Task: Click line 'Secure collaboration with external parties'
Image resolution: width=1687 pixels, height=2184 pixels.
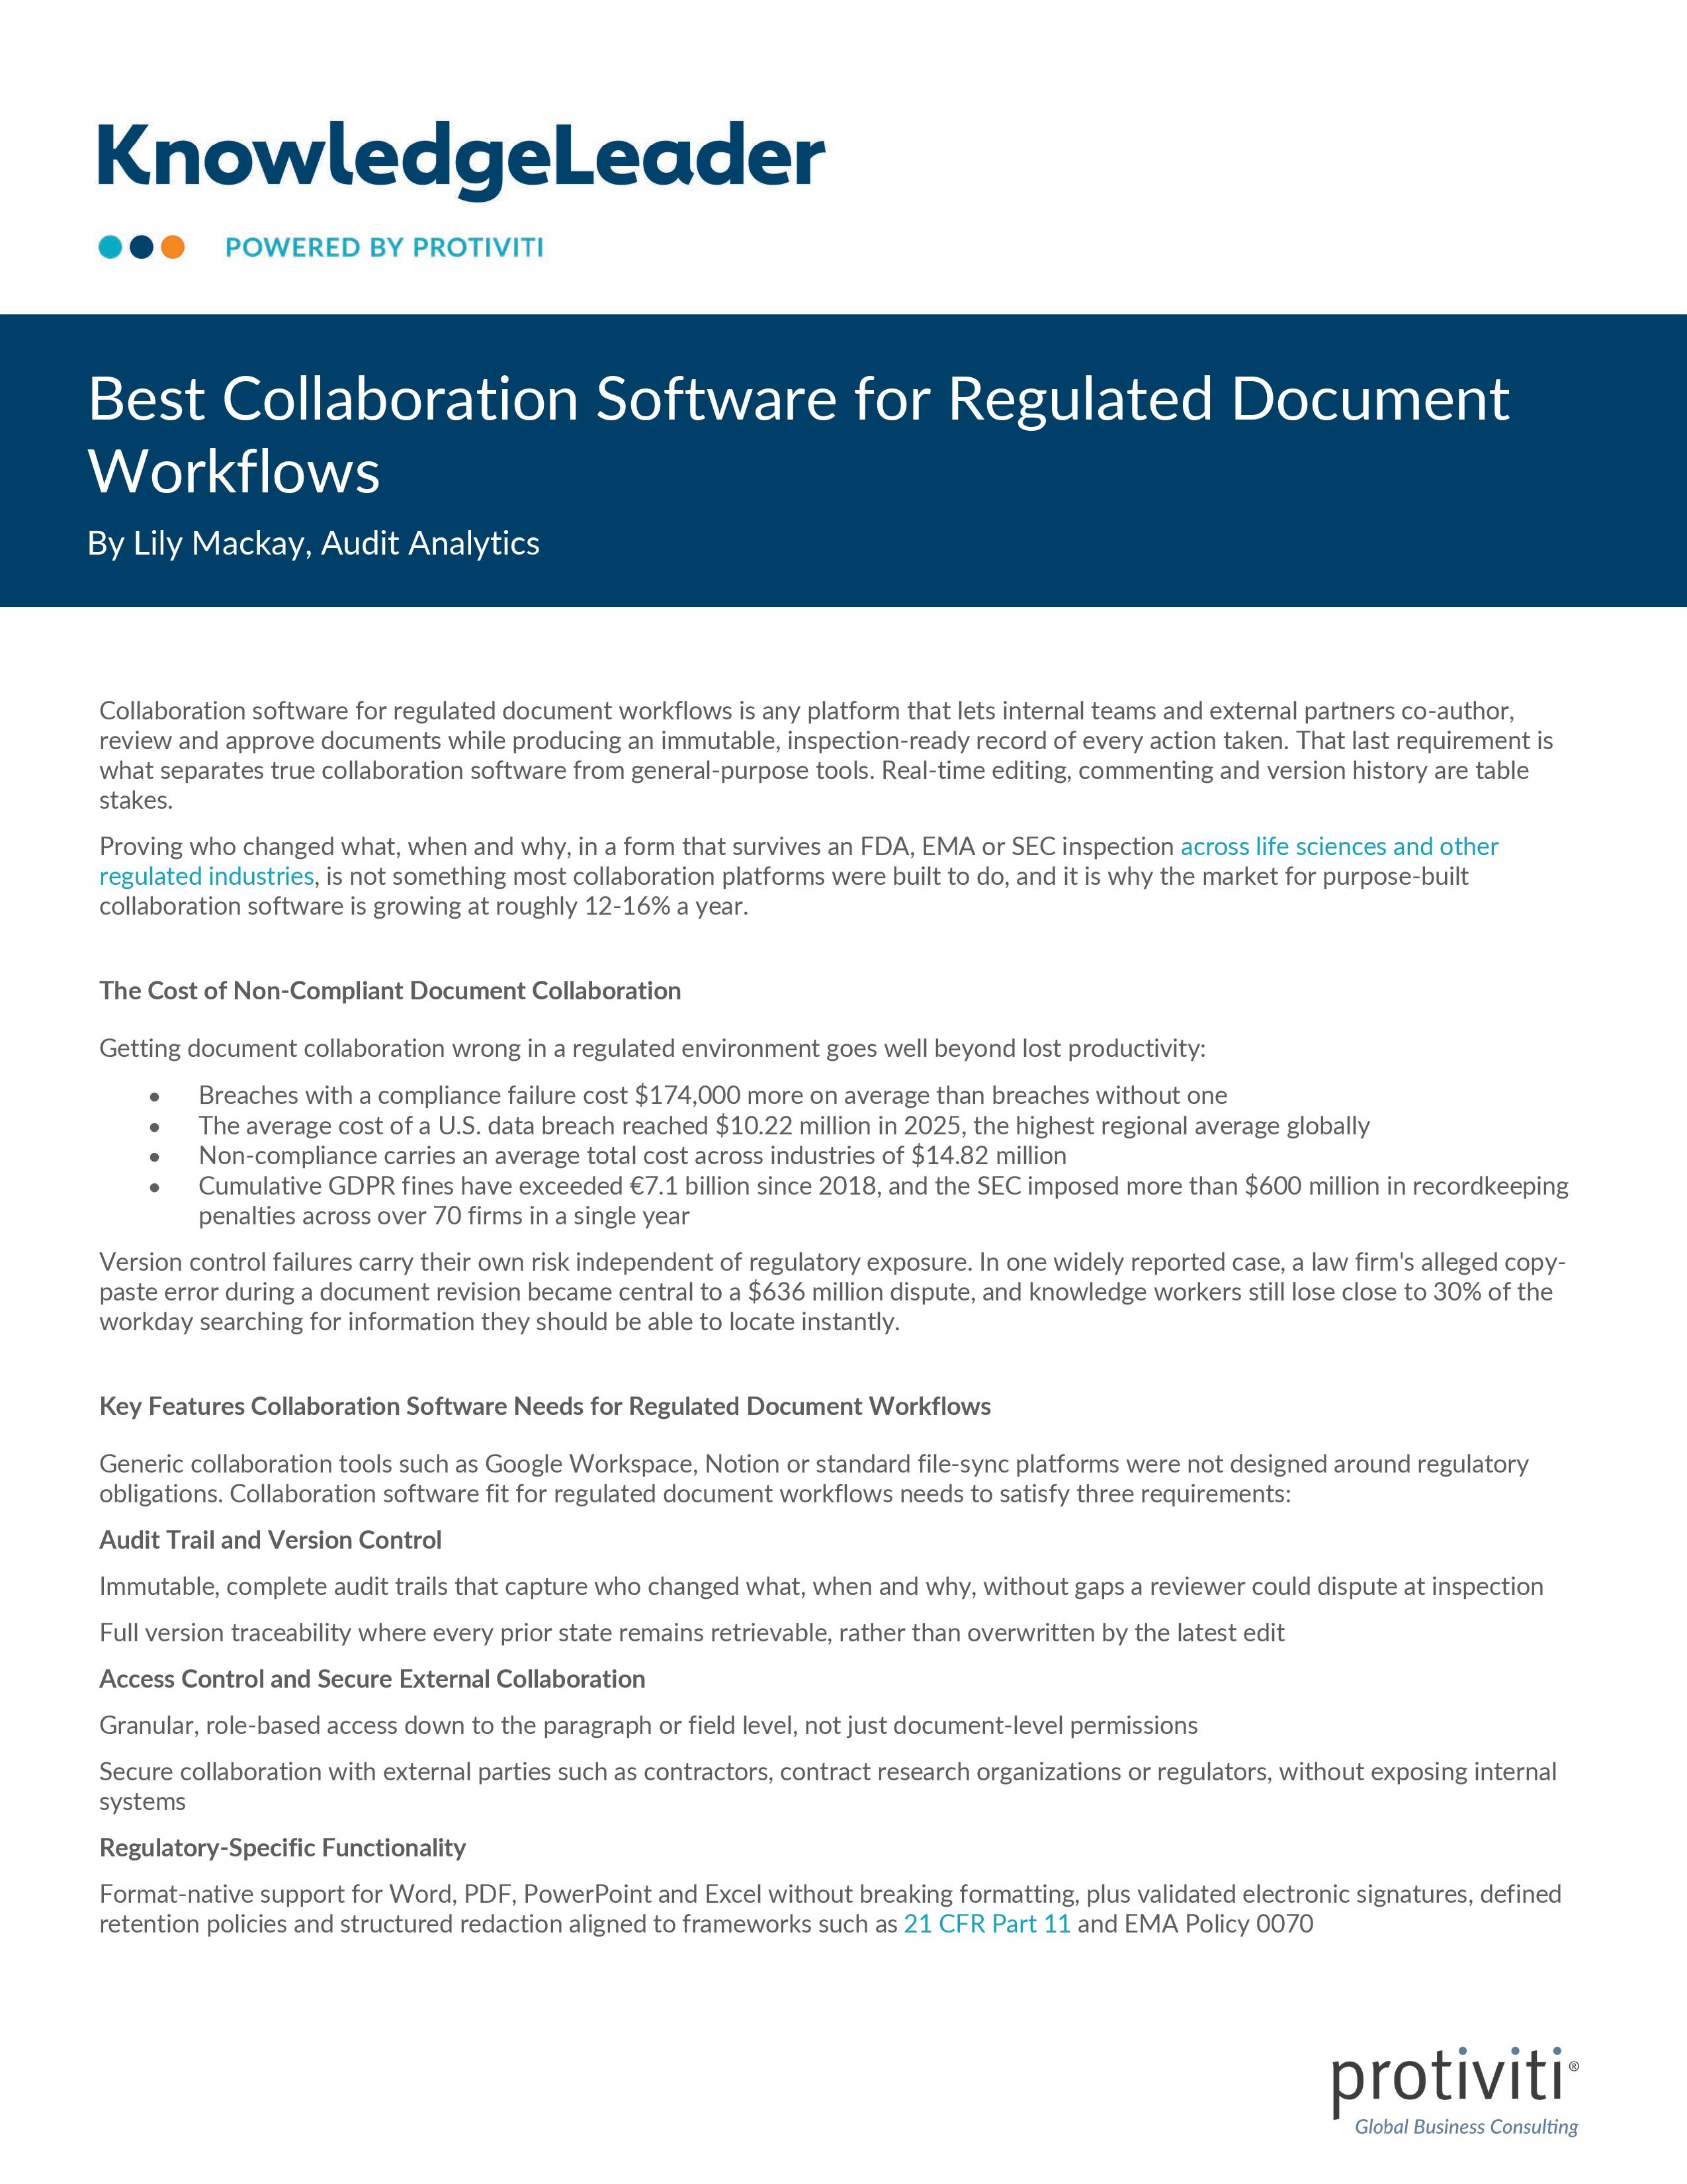Action: 828,1786
